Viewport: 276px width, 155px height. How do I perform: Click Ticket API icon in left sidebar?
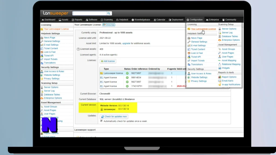[42, 56]
